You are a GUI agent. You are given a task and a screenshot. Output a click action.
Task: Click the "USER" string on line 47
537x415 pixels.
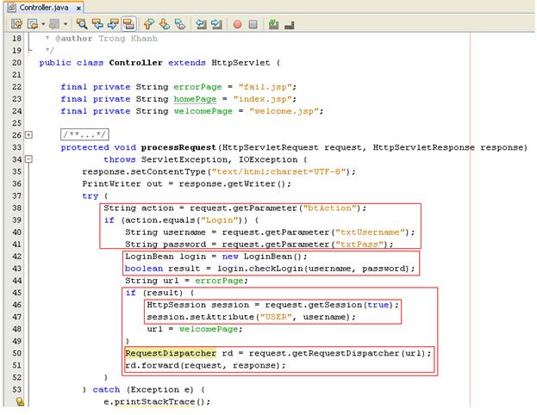point(276,317)
